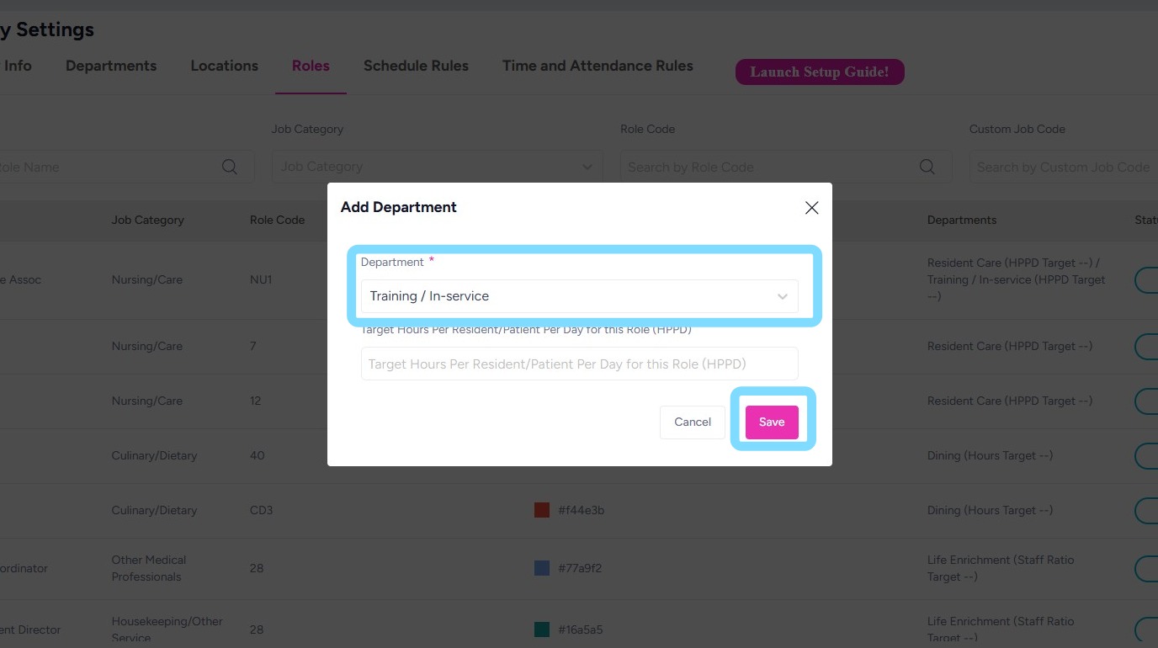Switch to the Departments tab

point(111,66)
